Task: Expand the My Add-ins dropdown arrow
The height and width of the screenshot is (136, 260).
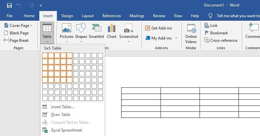Action: (x=176, y=38)
